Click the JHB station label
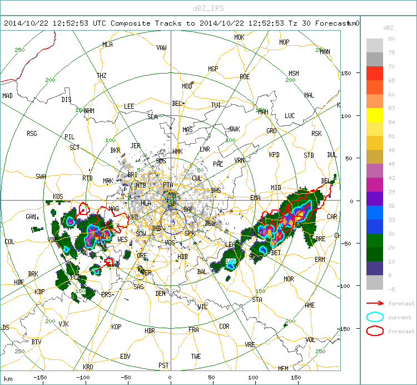Screen dimensions: 417x385 pyautogui.click(x=156, y=228)
